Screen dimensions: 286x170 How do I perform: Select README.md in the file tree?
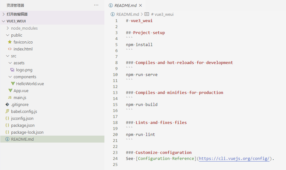(52, 139)
